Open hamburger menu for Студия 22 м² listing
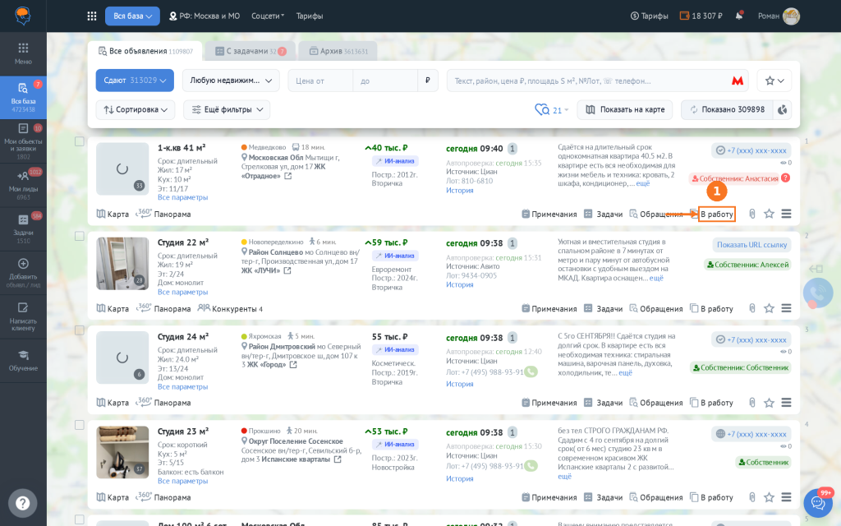This screenshot has width=841, height=526. [786, 309]
